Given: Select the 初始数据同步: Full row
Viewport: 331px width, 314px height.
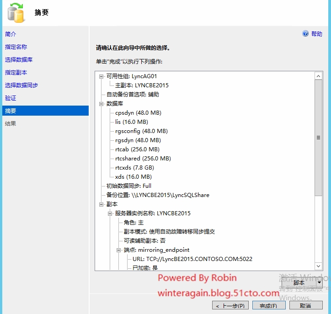Looking at the screenshot, I should tap(129, 186).
